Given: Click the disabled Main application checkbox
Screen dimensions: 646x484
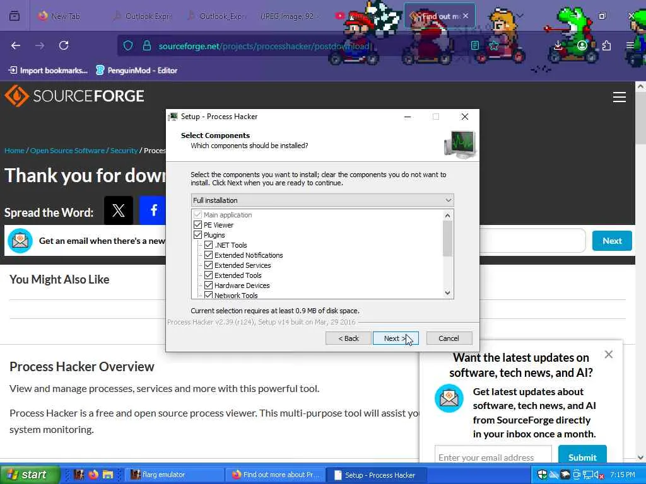Looking at the screenshot, I should point(197,215).
